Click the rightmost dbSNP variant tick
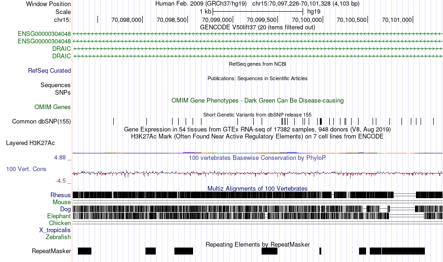This screenshot has height=262, width=443. (433, 121)
